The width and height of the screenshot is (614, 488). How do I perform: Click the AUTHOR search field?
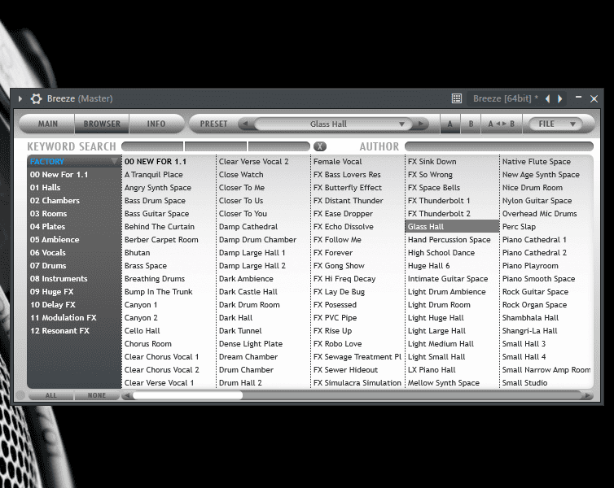[x=499, y=146]
